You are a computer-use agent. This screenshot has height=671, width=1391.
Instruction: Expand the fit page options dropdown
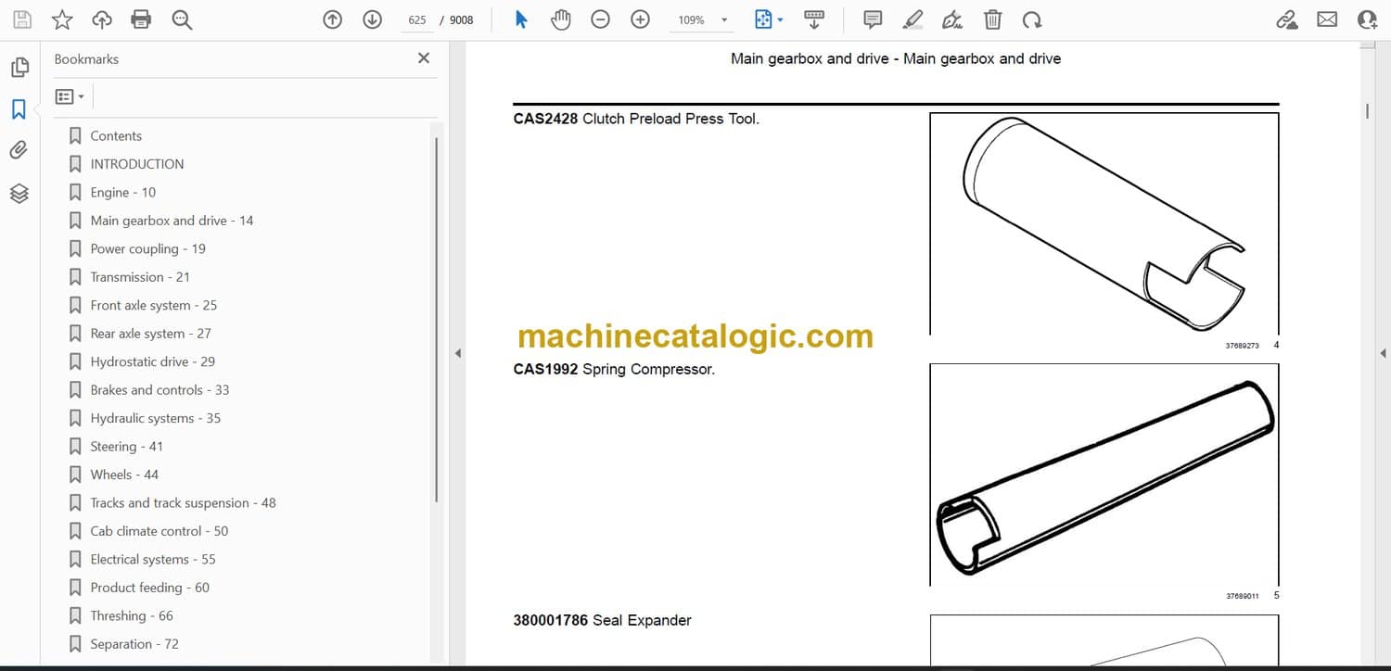(780, 20)
